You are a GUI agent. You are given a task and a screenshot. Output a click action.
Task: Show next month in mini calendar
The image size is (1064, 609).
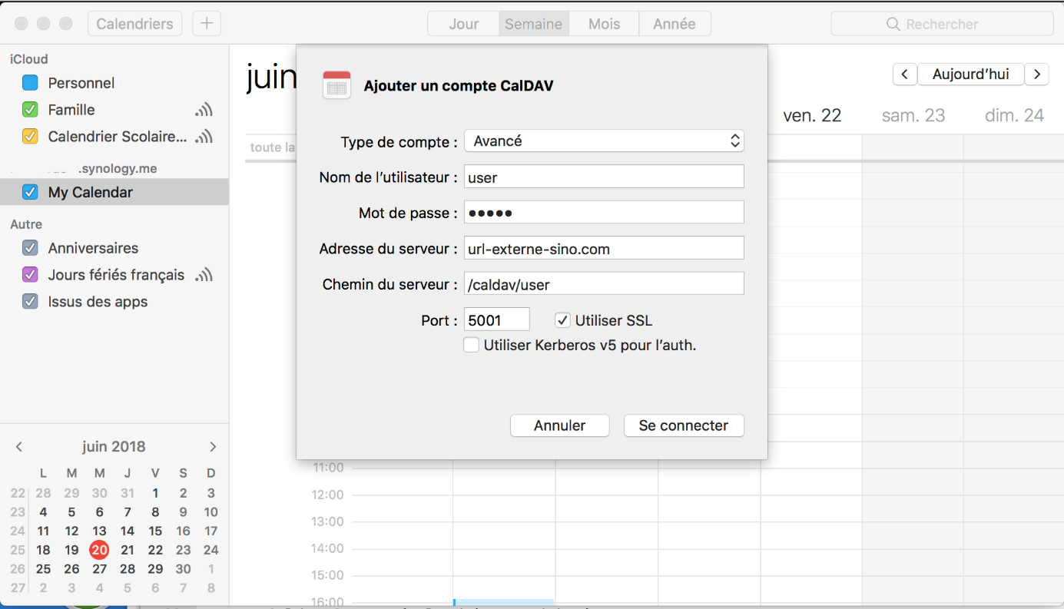click(213, 447)
